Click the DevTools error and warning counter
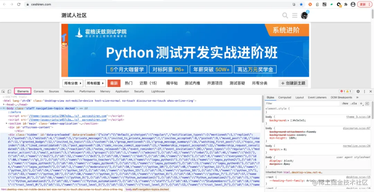The height and width of the screenshot is (192, 374). (x=346, y=91)
